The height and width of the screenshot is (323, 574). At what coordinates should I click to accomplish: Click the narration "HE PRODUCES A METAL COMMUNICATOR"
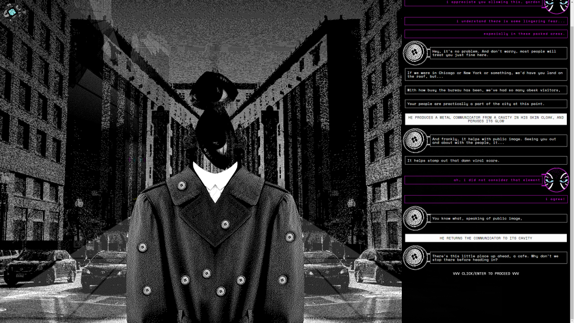(x=486, y=119)
